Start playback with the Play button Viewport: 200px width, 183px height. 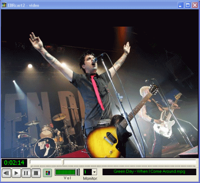16,173
